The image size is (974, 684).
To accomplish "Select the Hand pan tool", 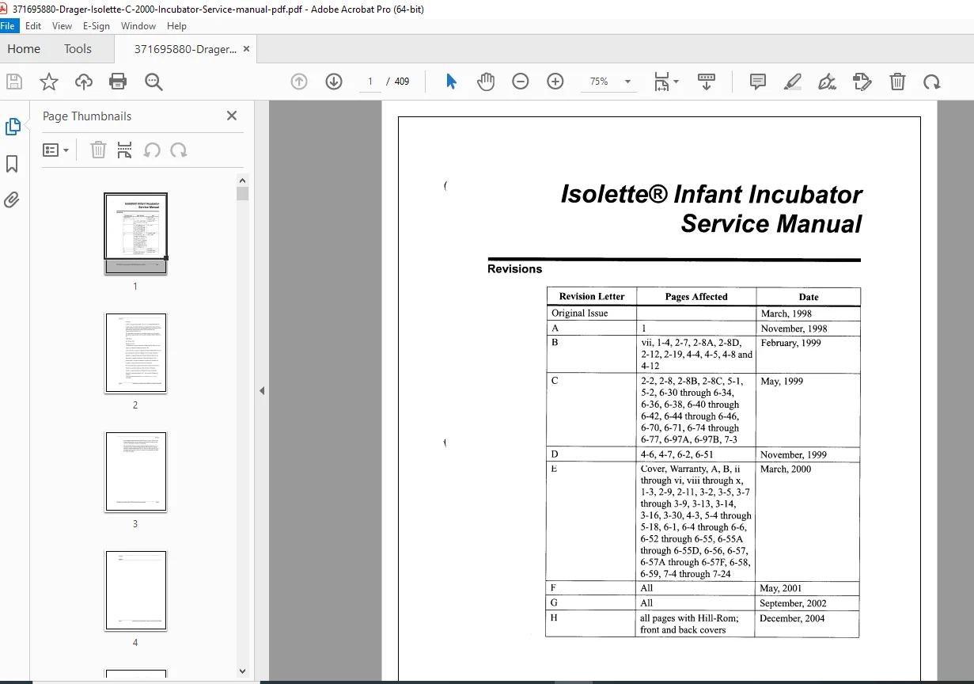I will (x=486, y=82).
